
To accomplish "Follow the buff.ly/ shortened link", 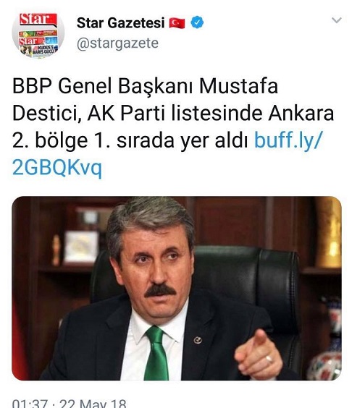I will point(289,140).
